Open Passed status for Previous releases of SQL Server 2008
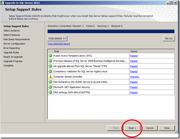180x139 pixels. (134, 61)
